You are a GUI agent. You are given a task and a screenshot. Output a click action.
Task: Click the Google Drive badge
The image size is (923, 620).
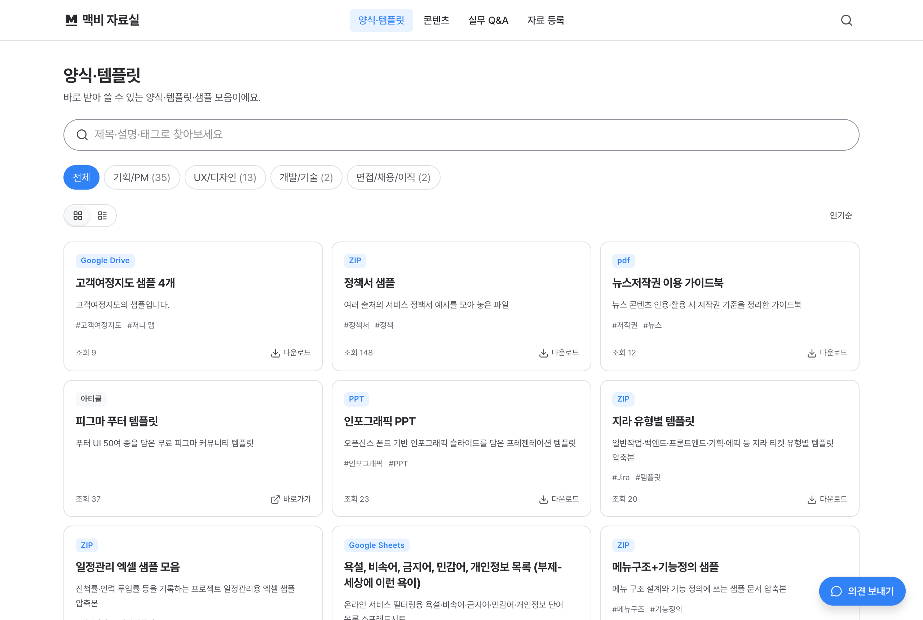click(105, 261)
